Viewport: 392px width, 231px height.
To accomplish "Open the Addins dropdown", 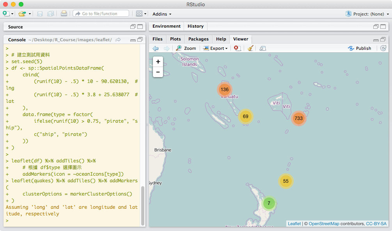I will point(162,14).
